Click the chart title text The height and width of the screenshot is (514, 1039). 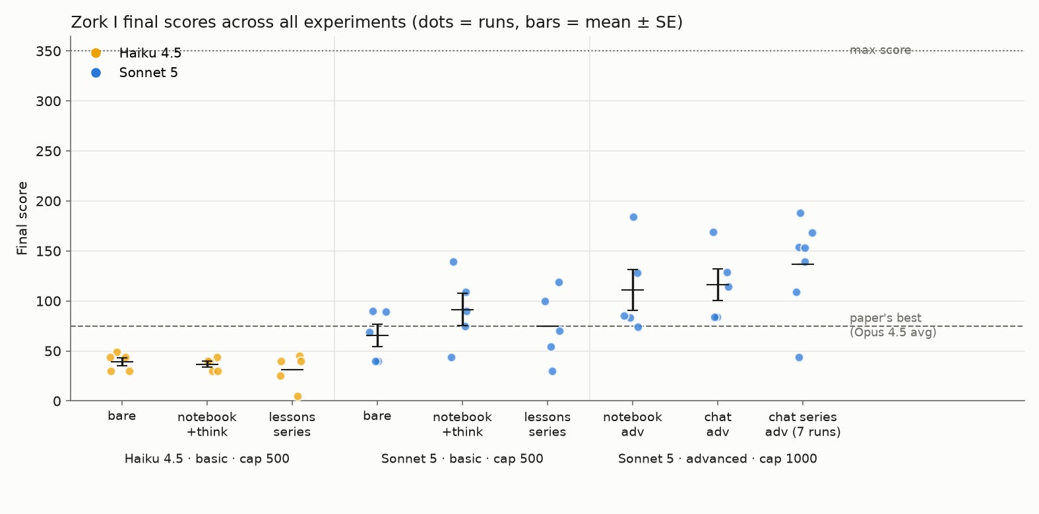point(377,22)
